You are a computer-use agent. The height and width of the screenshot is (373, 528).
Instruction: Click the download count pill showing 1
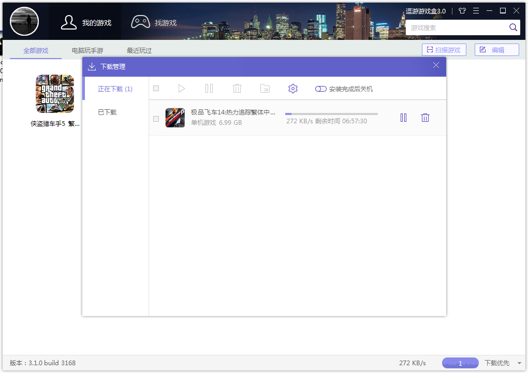click(460, 363)
